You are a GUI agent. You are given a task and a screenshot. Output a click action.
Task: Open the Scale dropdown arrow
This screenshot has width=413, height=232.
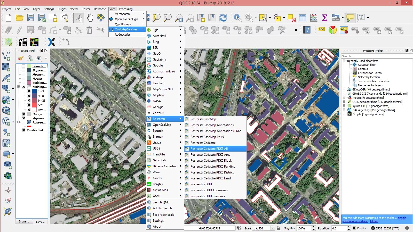[x=273, y=228]
